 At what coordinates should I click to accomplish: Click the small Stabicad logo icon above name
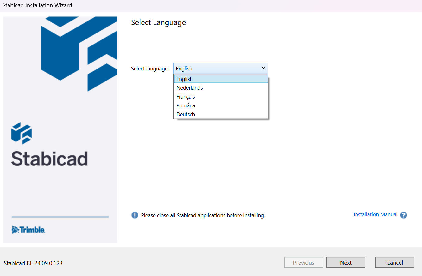pos(22,133)
